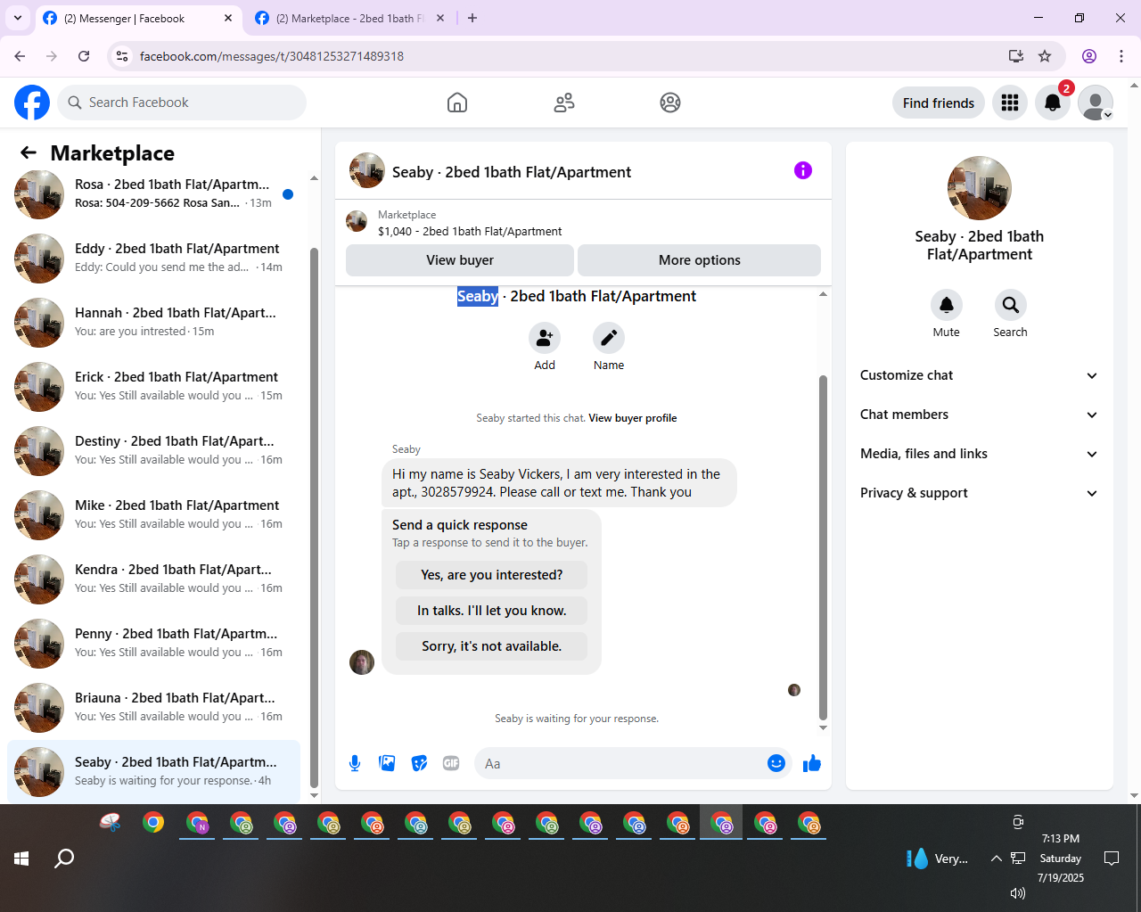Send a thumbs-up like
The height and width of the screenshot is (912, 1141).
click(812, 763)
